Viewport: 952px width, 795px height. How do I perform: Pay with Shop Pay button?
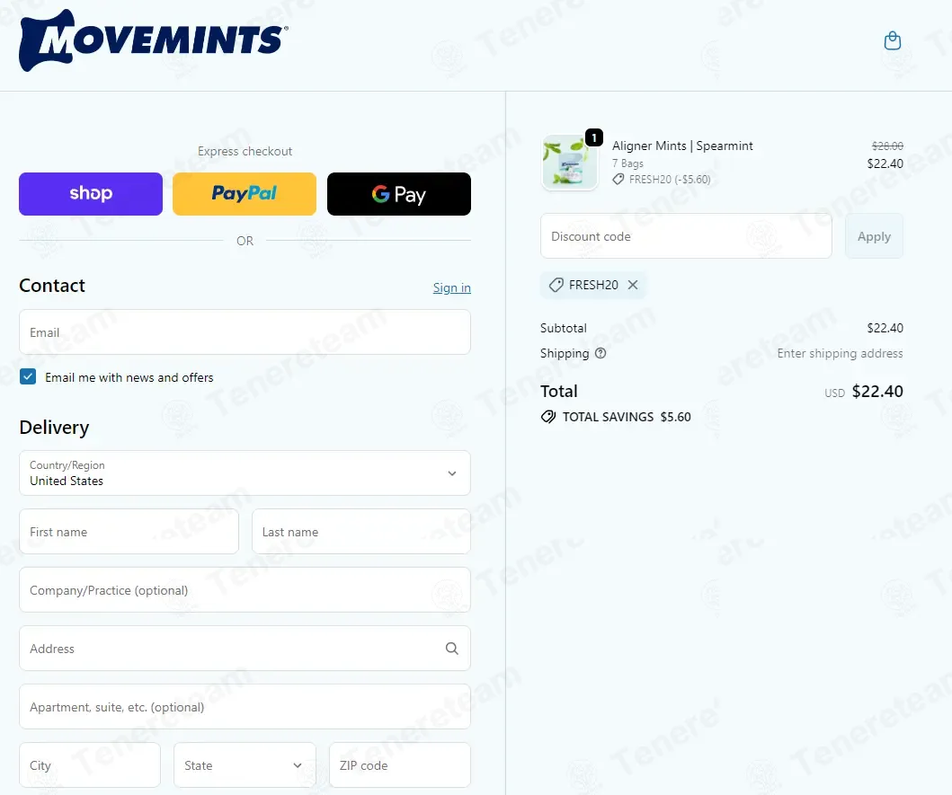(x=91, y=194)
